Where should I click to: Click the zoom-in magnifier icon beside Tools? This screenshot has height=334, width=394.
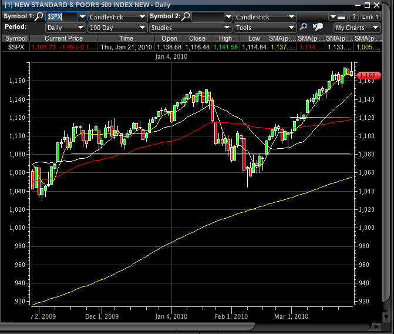304,28
